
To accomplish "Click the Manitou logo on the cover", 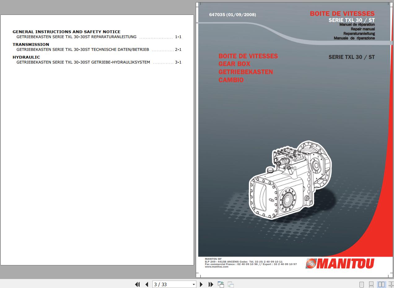I will (x=340, y=264).
